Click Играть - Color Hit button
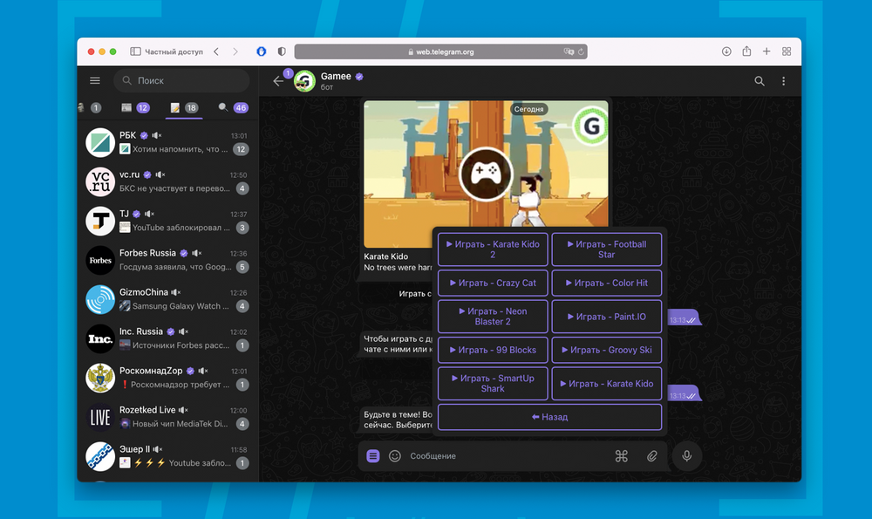The width and height of the screenshot is (872, 519). (x=607, y=283)
